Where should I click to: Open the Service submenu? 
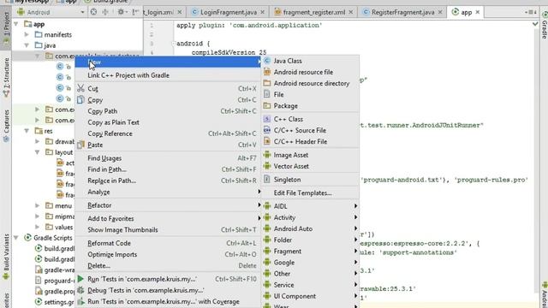310,285
